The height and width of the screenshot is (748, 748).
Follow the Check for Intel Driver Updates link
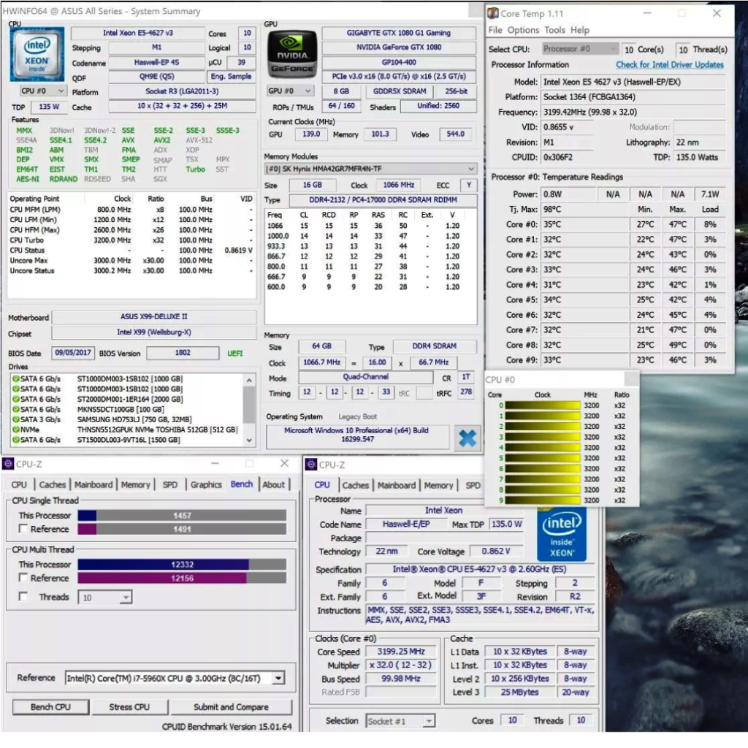(669, 64)
